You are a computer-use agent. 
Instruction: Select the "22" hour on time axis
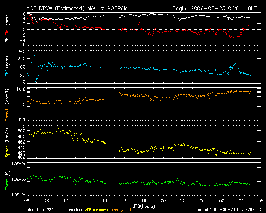click(x=183, y=201)
